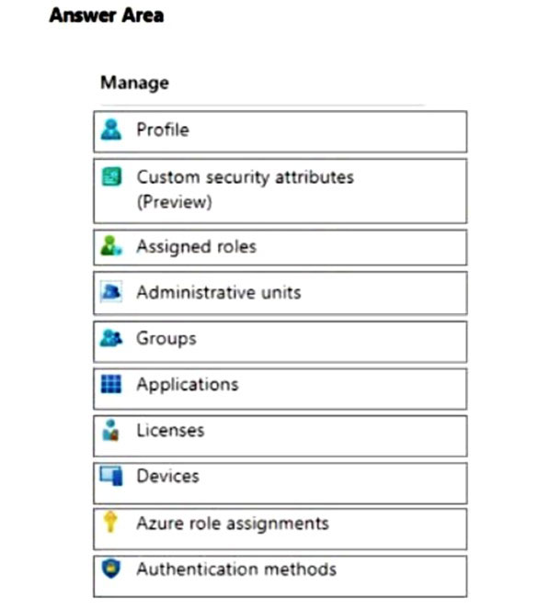Open the Groups menu label
The image size is (538, 609).
tap(166, 339)
